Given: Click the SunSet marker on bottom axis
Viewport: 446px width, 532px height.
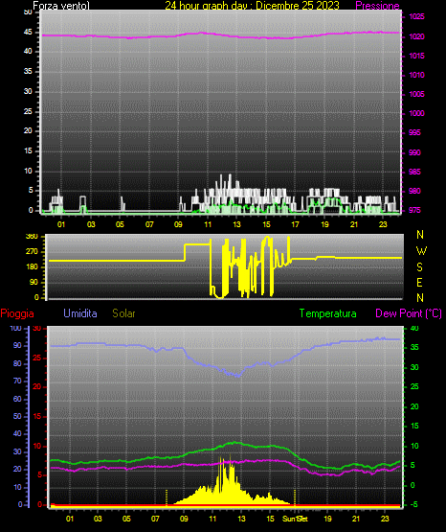Looking at the screenshot, I should (x=295, y=519).
